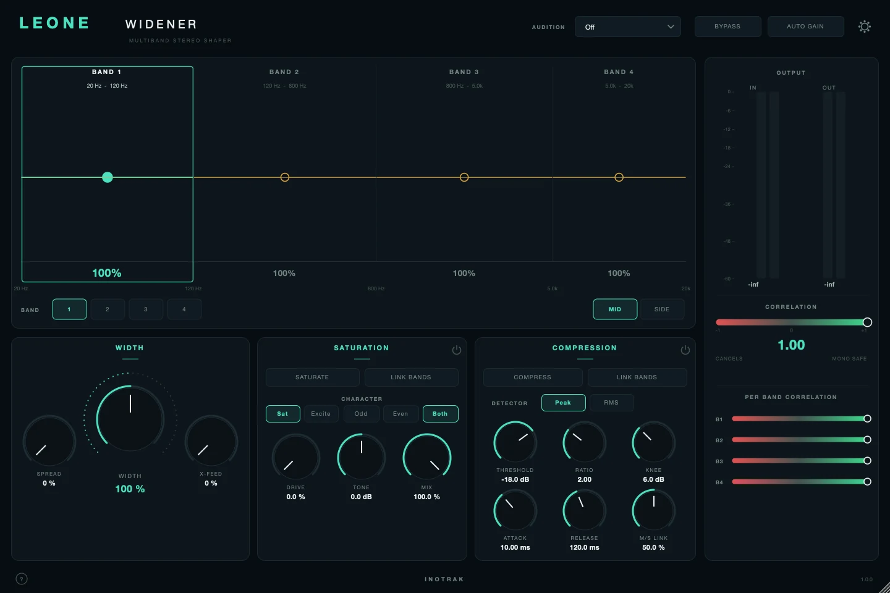This screenshot has height=593, width=890.
Task: Select the Band 1 node on the graph
Action: click(108, 177)
